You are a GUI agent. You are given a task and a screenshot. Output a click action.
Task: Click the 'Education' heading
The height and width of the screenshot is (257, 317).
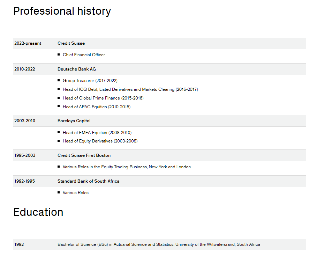coord(38,212)
